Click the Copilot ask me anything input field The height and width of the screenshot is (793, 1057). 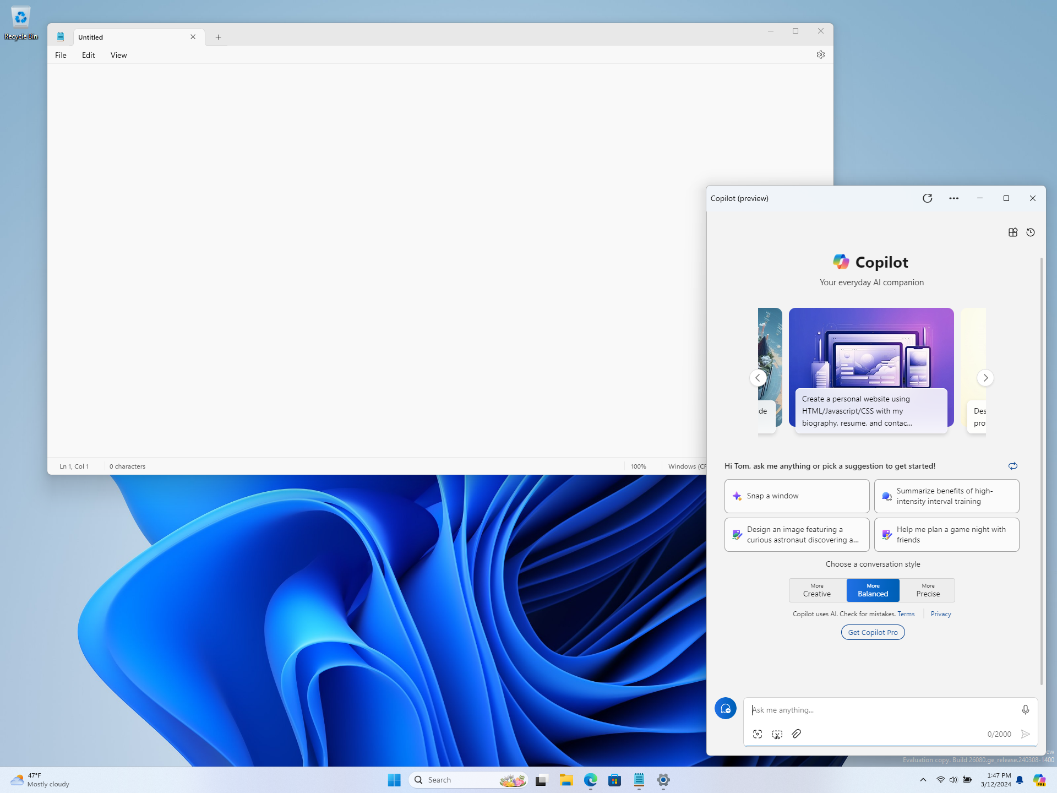pyautogui.click(x=886, y=709)
